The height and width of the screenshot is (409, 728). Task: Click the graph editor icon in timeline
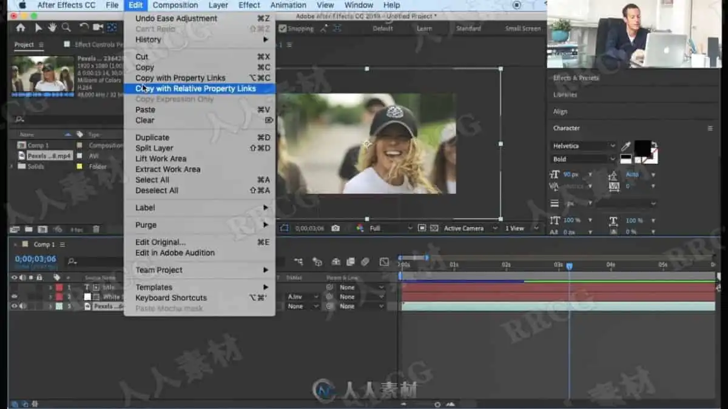coord(384,262)
